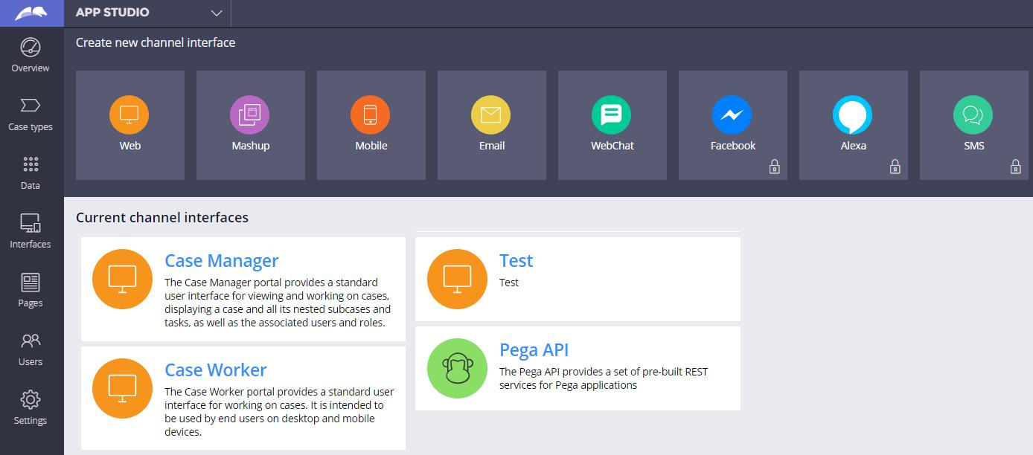The image size is (1033, 455).
Task: Click the 'Test' description under Test title
Action: [509, 283]
